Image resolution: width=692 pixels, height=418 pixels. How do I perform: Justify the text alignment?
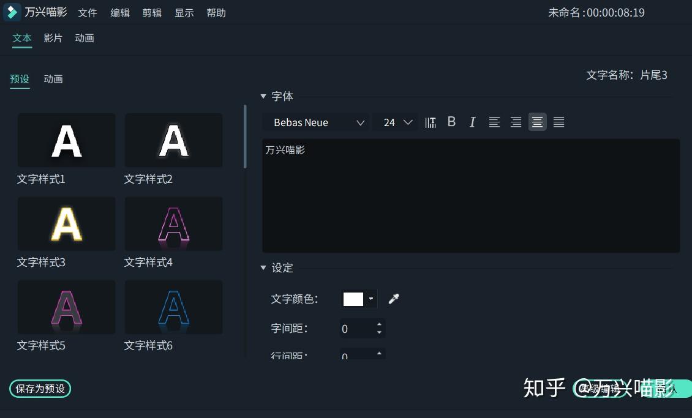558,122
